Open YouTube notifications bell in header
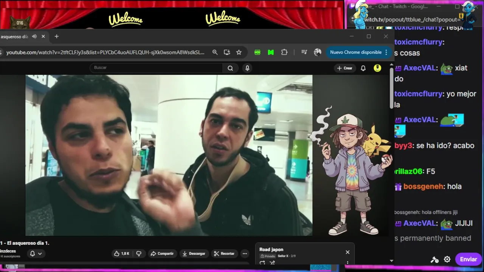 pos(363,68)
